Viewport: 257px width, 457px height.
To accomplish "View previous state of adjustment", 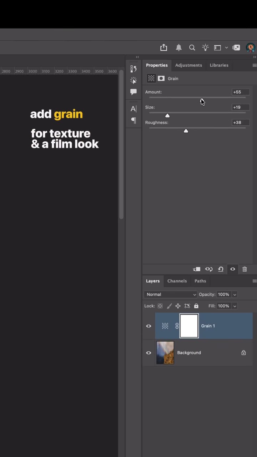I will pyautogui.click(x=209, y=269).
